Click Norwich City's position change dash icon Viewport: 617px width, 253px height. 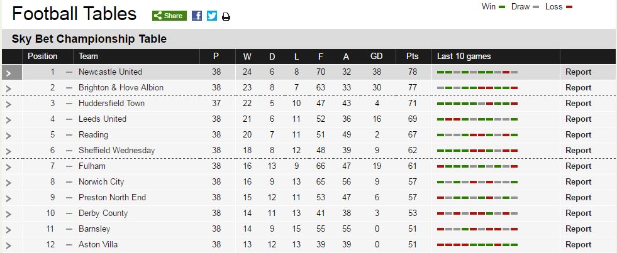69,182
